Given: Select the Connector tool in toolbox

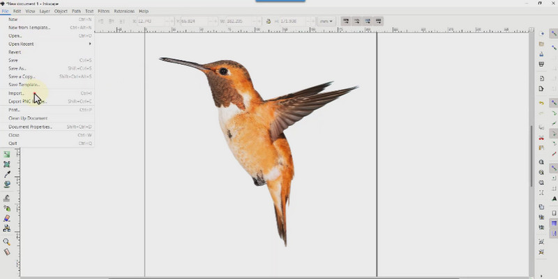Looking at the screenshot, I should 7,228.
